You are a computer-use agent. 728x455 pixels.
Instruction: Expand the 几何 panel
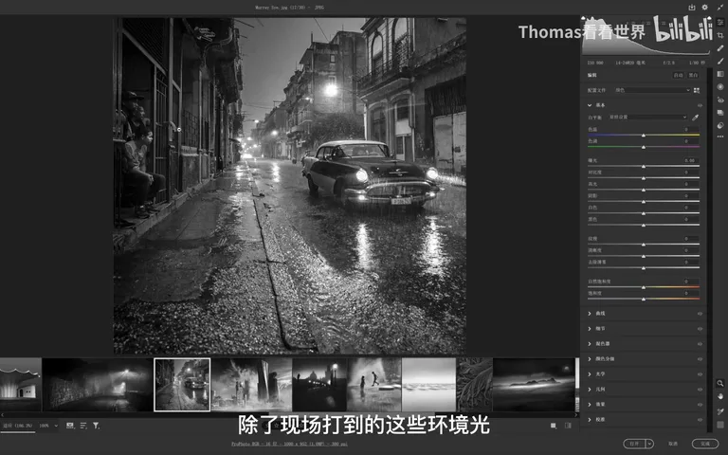tap(590, 390)
